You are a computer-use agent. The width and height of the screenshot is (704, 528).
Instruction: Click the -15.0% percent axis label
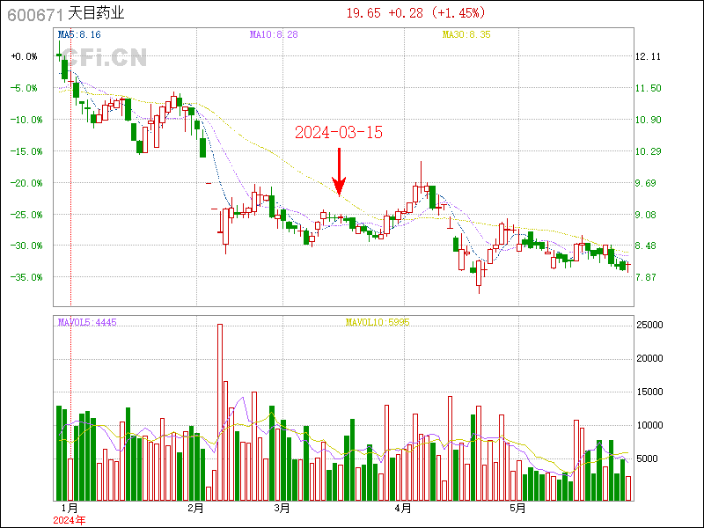(x=26, y=151)
